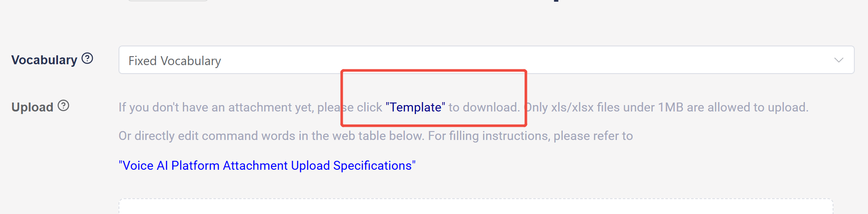Viewport: 868px width, 214px height.
Task: Click "For filling instructions, please refer to" text
Action: tap(530, 136)
